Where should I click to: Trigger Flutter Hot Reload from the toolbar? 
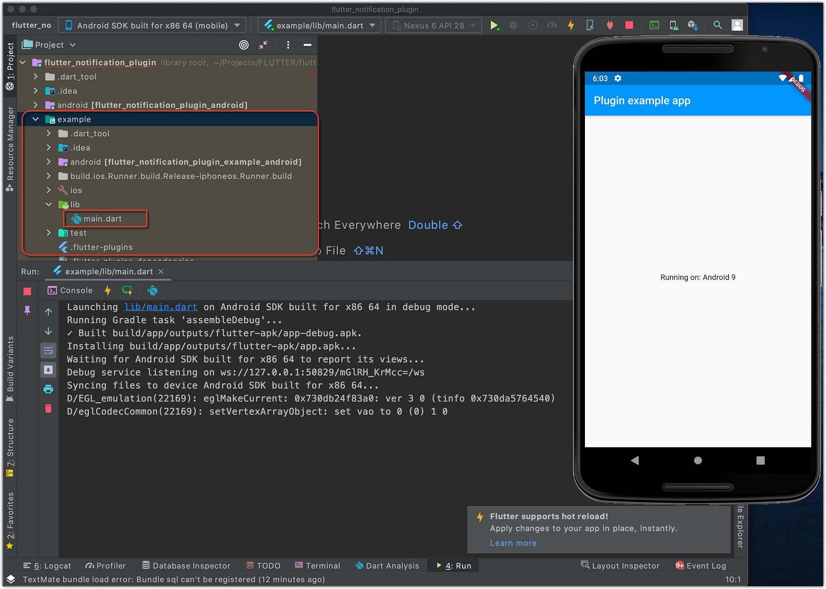click(x=571, y=25)
